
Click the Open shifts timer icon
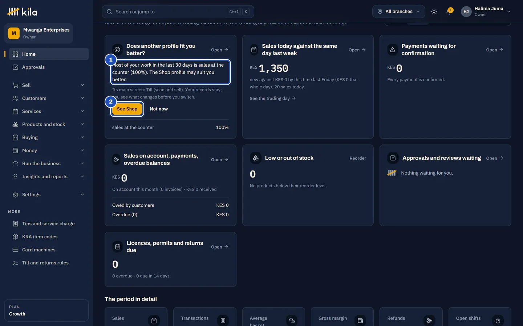[x=498, y=321]
